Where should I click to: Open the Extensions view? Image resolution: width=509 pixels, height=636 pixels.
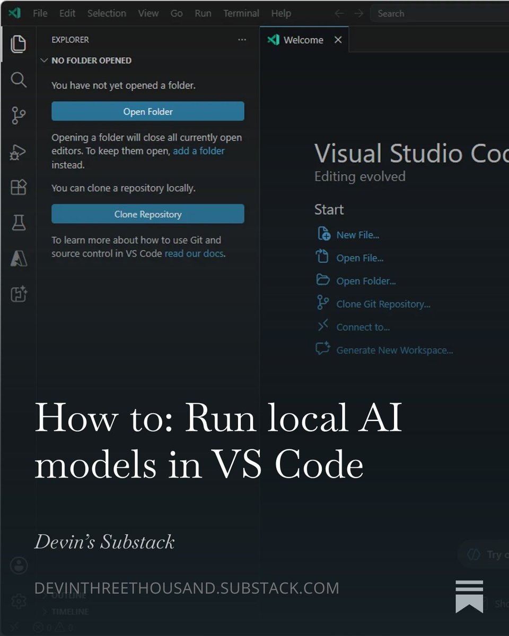pos(18,187)
